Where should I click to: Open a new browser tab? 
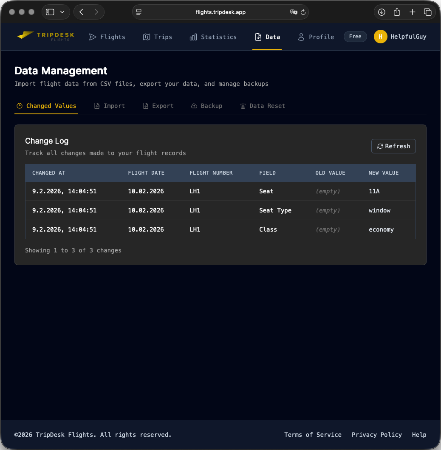click(412, 12)
